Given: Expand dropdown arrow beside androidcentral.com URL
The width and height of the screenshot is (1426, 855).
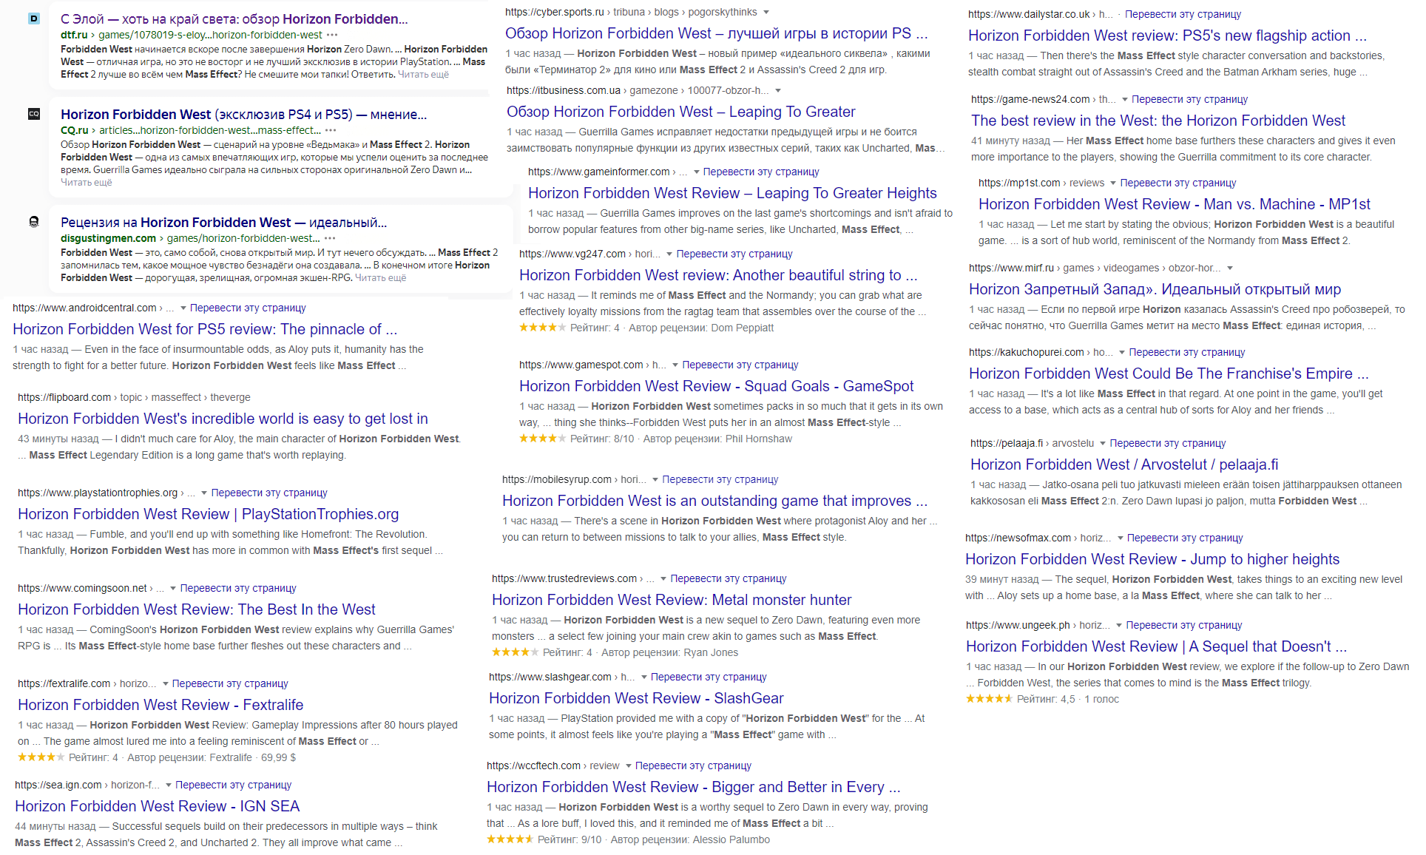Looking at the screenshot, I should click(x=183, y=308).
